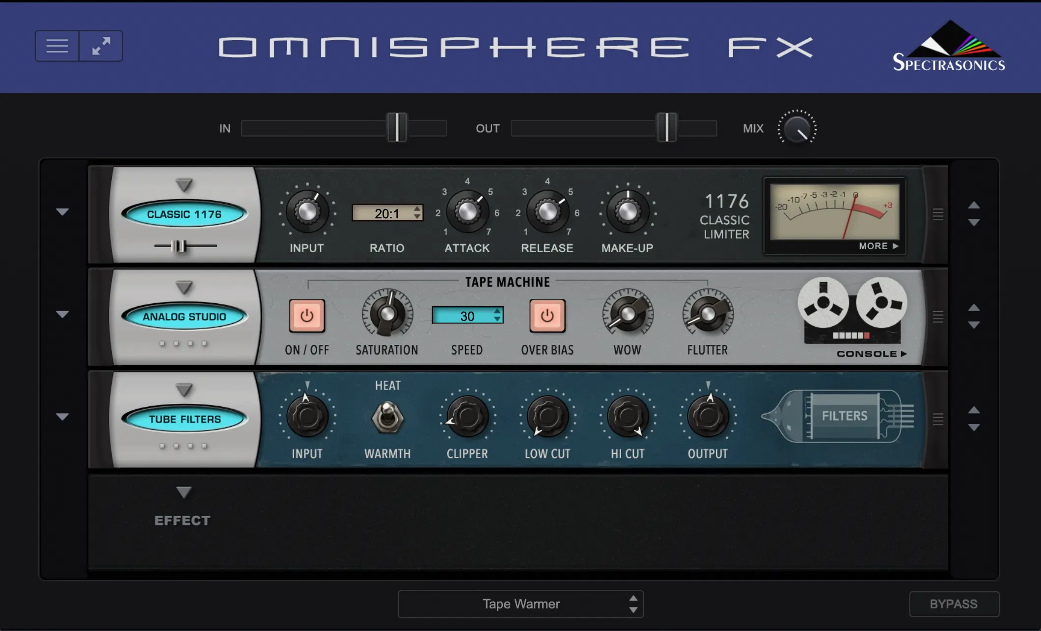This screenshot has width=1041, height=631.
Task: Click the expand/fullscreen icon in header
Action: pos(101,45)
